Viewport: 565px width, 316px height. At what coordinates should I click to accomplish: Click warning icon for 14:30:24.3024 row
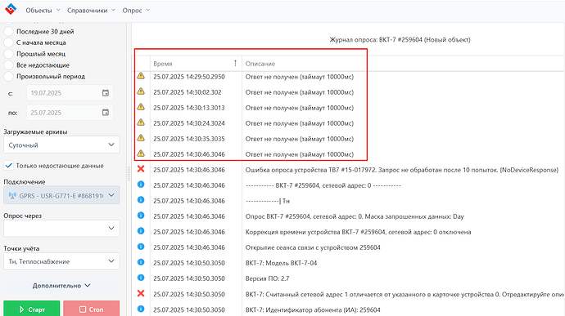[141, 122]
